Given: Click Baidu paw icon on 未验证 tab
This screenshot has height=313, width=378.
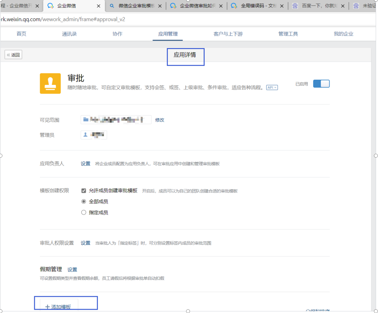Looking at the screenshot, I should 356,6.
